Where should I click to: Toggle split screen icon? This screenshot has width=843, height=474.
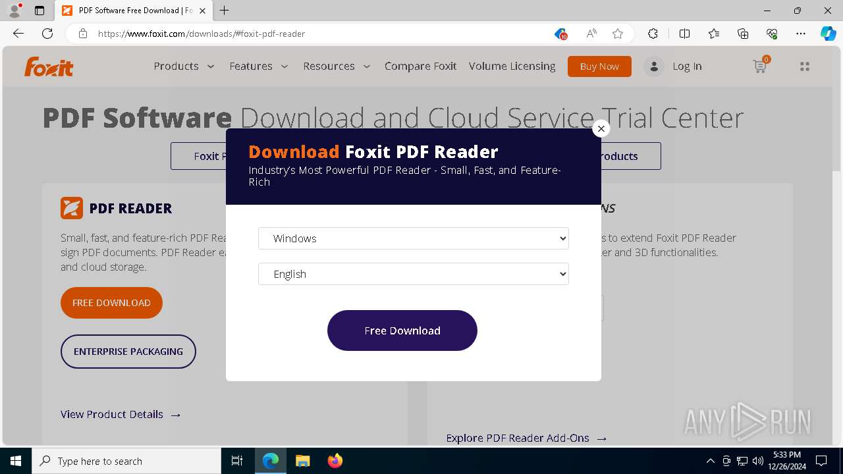[x=684, y=34]
